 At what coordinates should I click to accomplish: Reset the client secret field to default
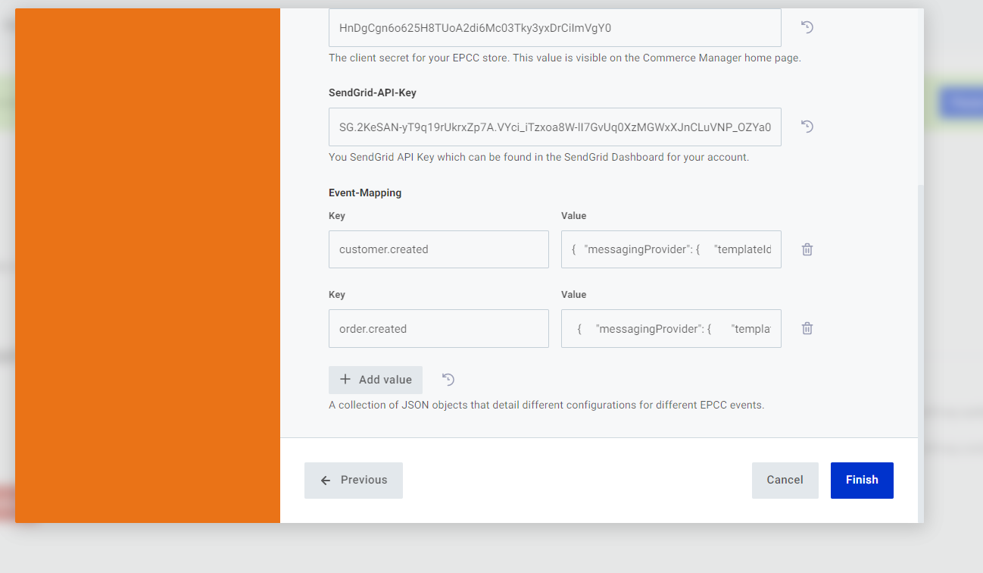[x=807, y=27]
